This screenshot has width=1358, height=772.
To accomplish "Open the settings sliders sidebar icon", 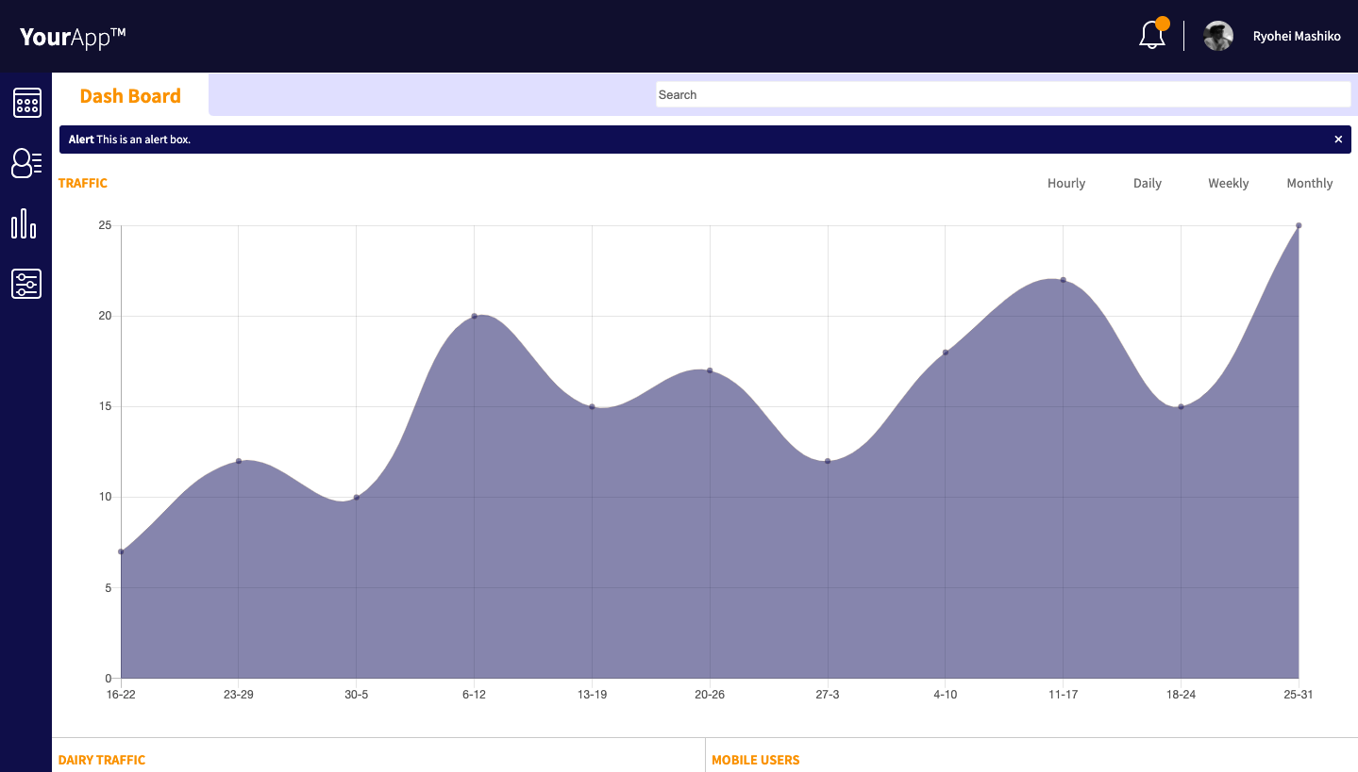I will point(26,284).
